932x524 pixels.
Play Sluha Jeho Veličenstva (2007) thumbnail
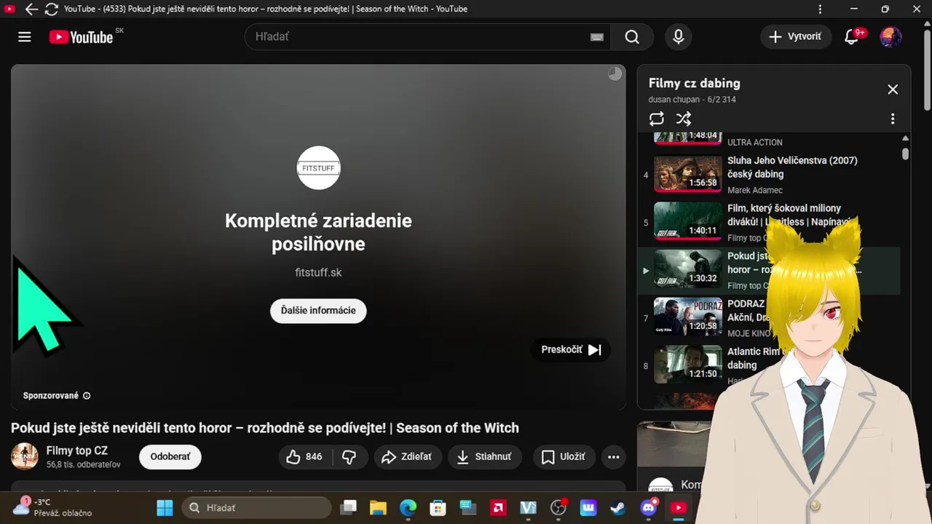[687, 173]
